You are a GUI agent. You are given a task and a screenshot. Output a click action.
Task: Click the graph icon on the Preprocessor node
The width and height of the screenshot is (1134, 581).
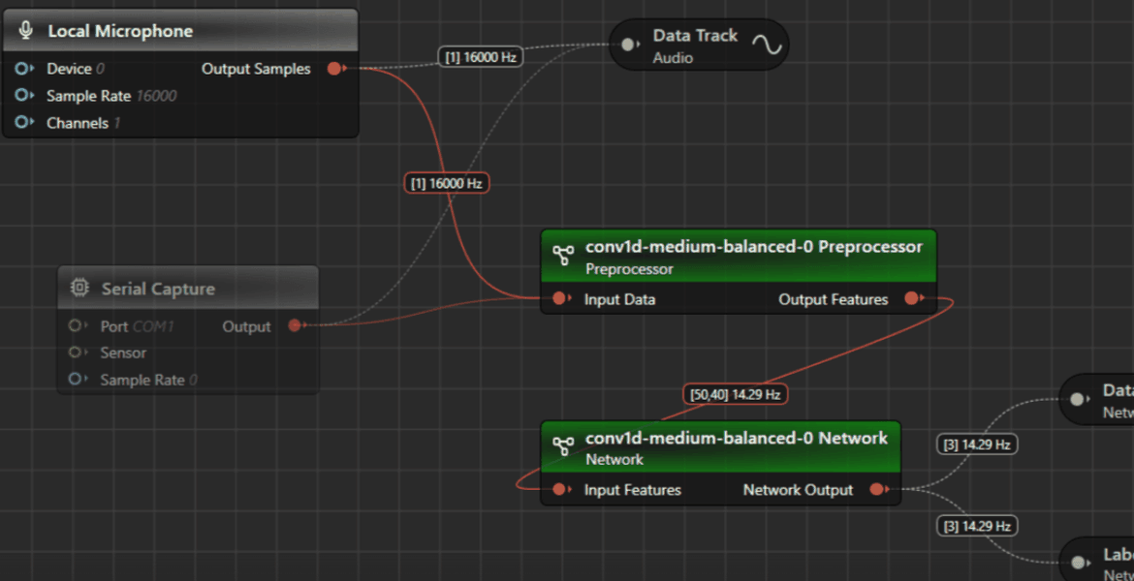pyautogui.click(x=563, y=256)
